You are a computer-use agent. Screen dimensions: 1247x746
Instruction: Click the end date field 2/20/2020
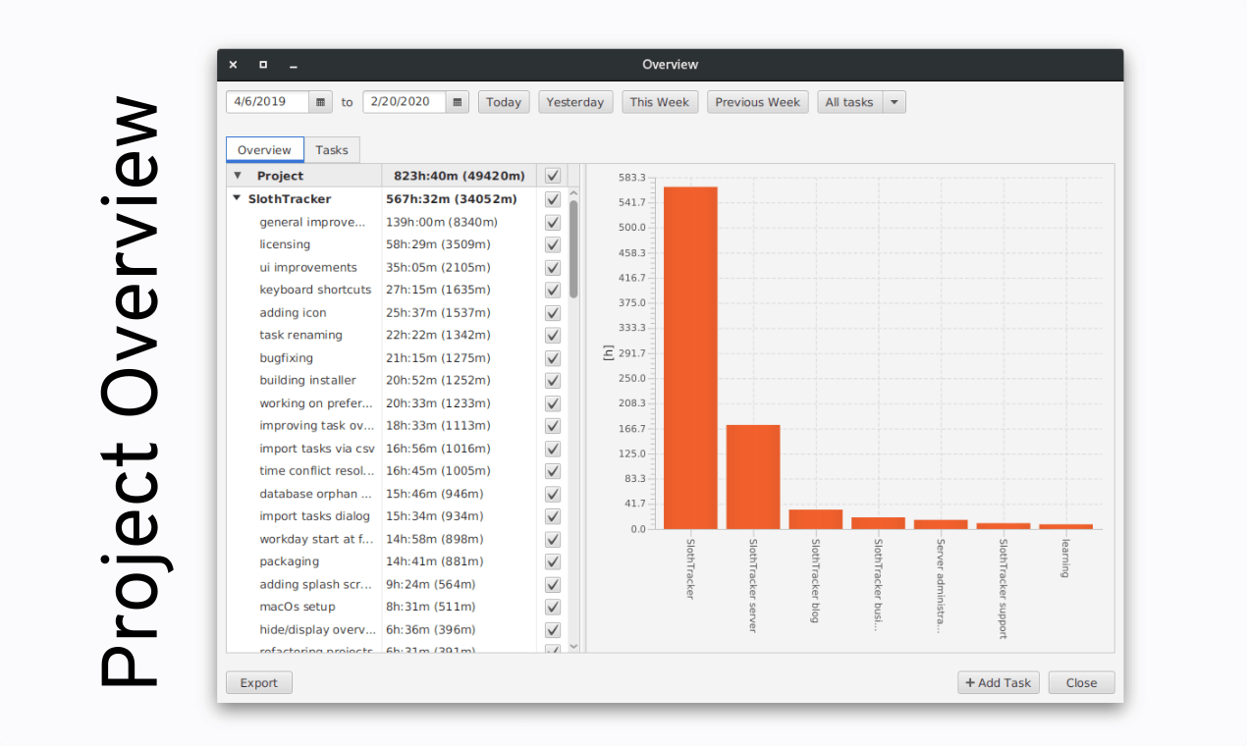pos(404,102)
